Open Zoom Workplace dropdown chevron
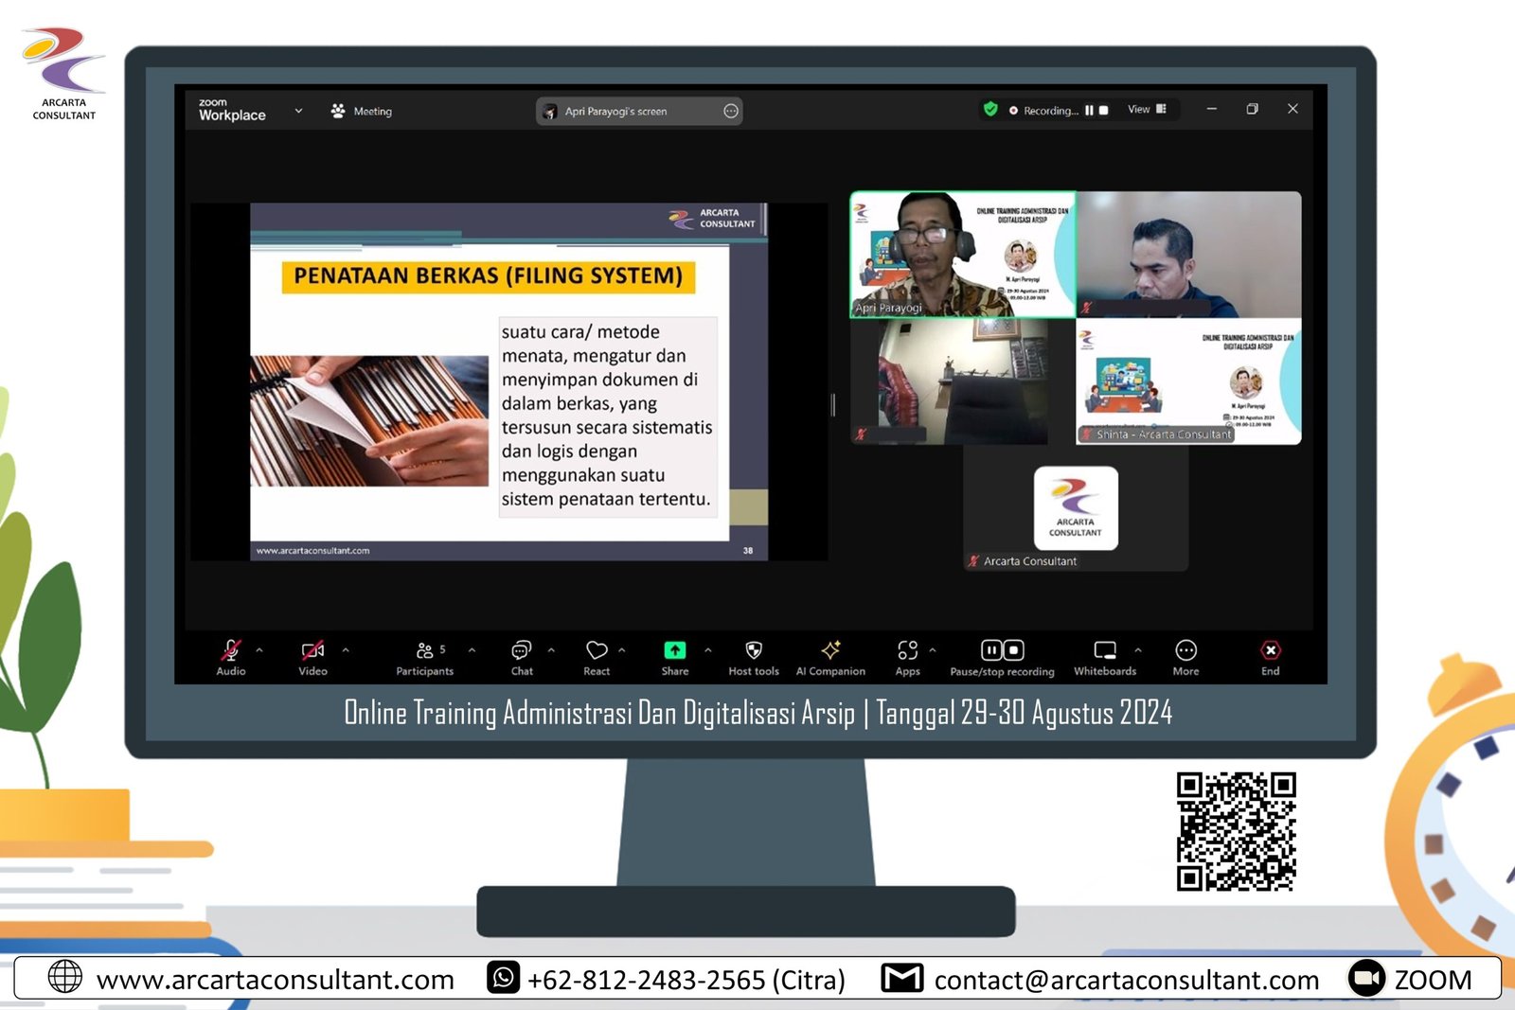This screenshot has height=1010, width=1515. pos(298,111)
